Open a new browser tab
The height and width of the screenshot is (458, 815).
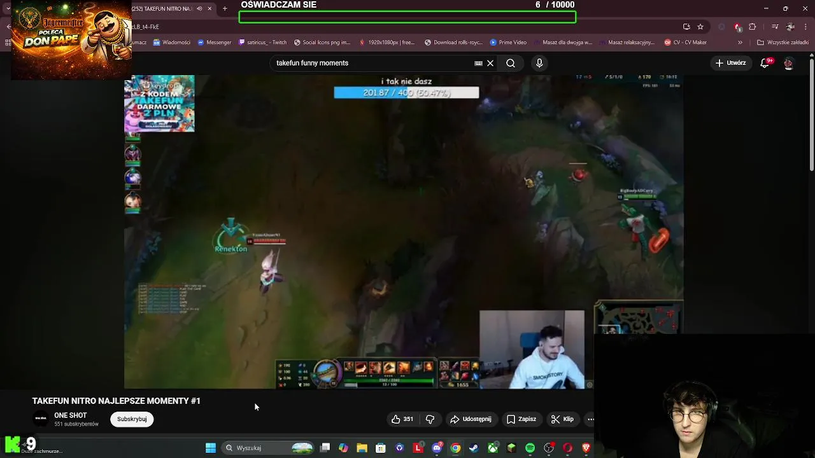[225, 9]
